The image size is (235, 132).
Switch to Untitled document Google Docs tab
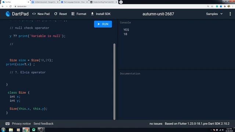(44, 2)
